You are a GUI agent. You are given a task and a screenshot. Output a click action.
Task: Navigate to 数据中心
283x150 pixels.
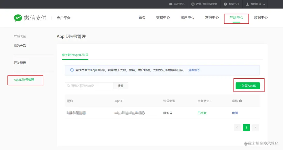261,18
